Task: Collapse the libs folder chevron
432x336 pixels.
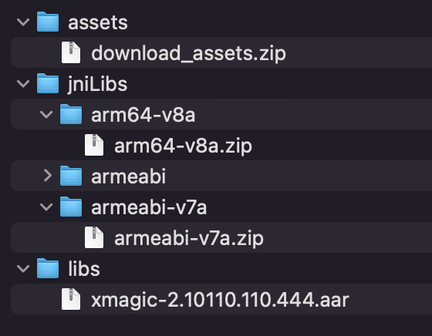Action: click(x=23, y=268)
